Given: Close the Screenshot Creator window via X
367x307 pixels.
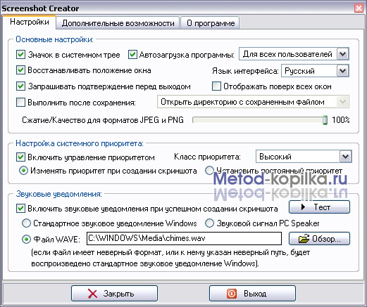Looking at the screenshot, I should click(359, 8).
